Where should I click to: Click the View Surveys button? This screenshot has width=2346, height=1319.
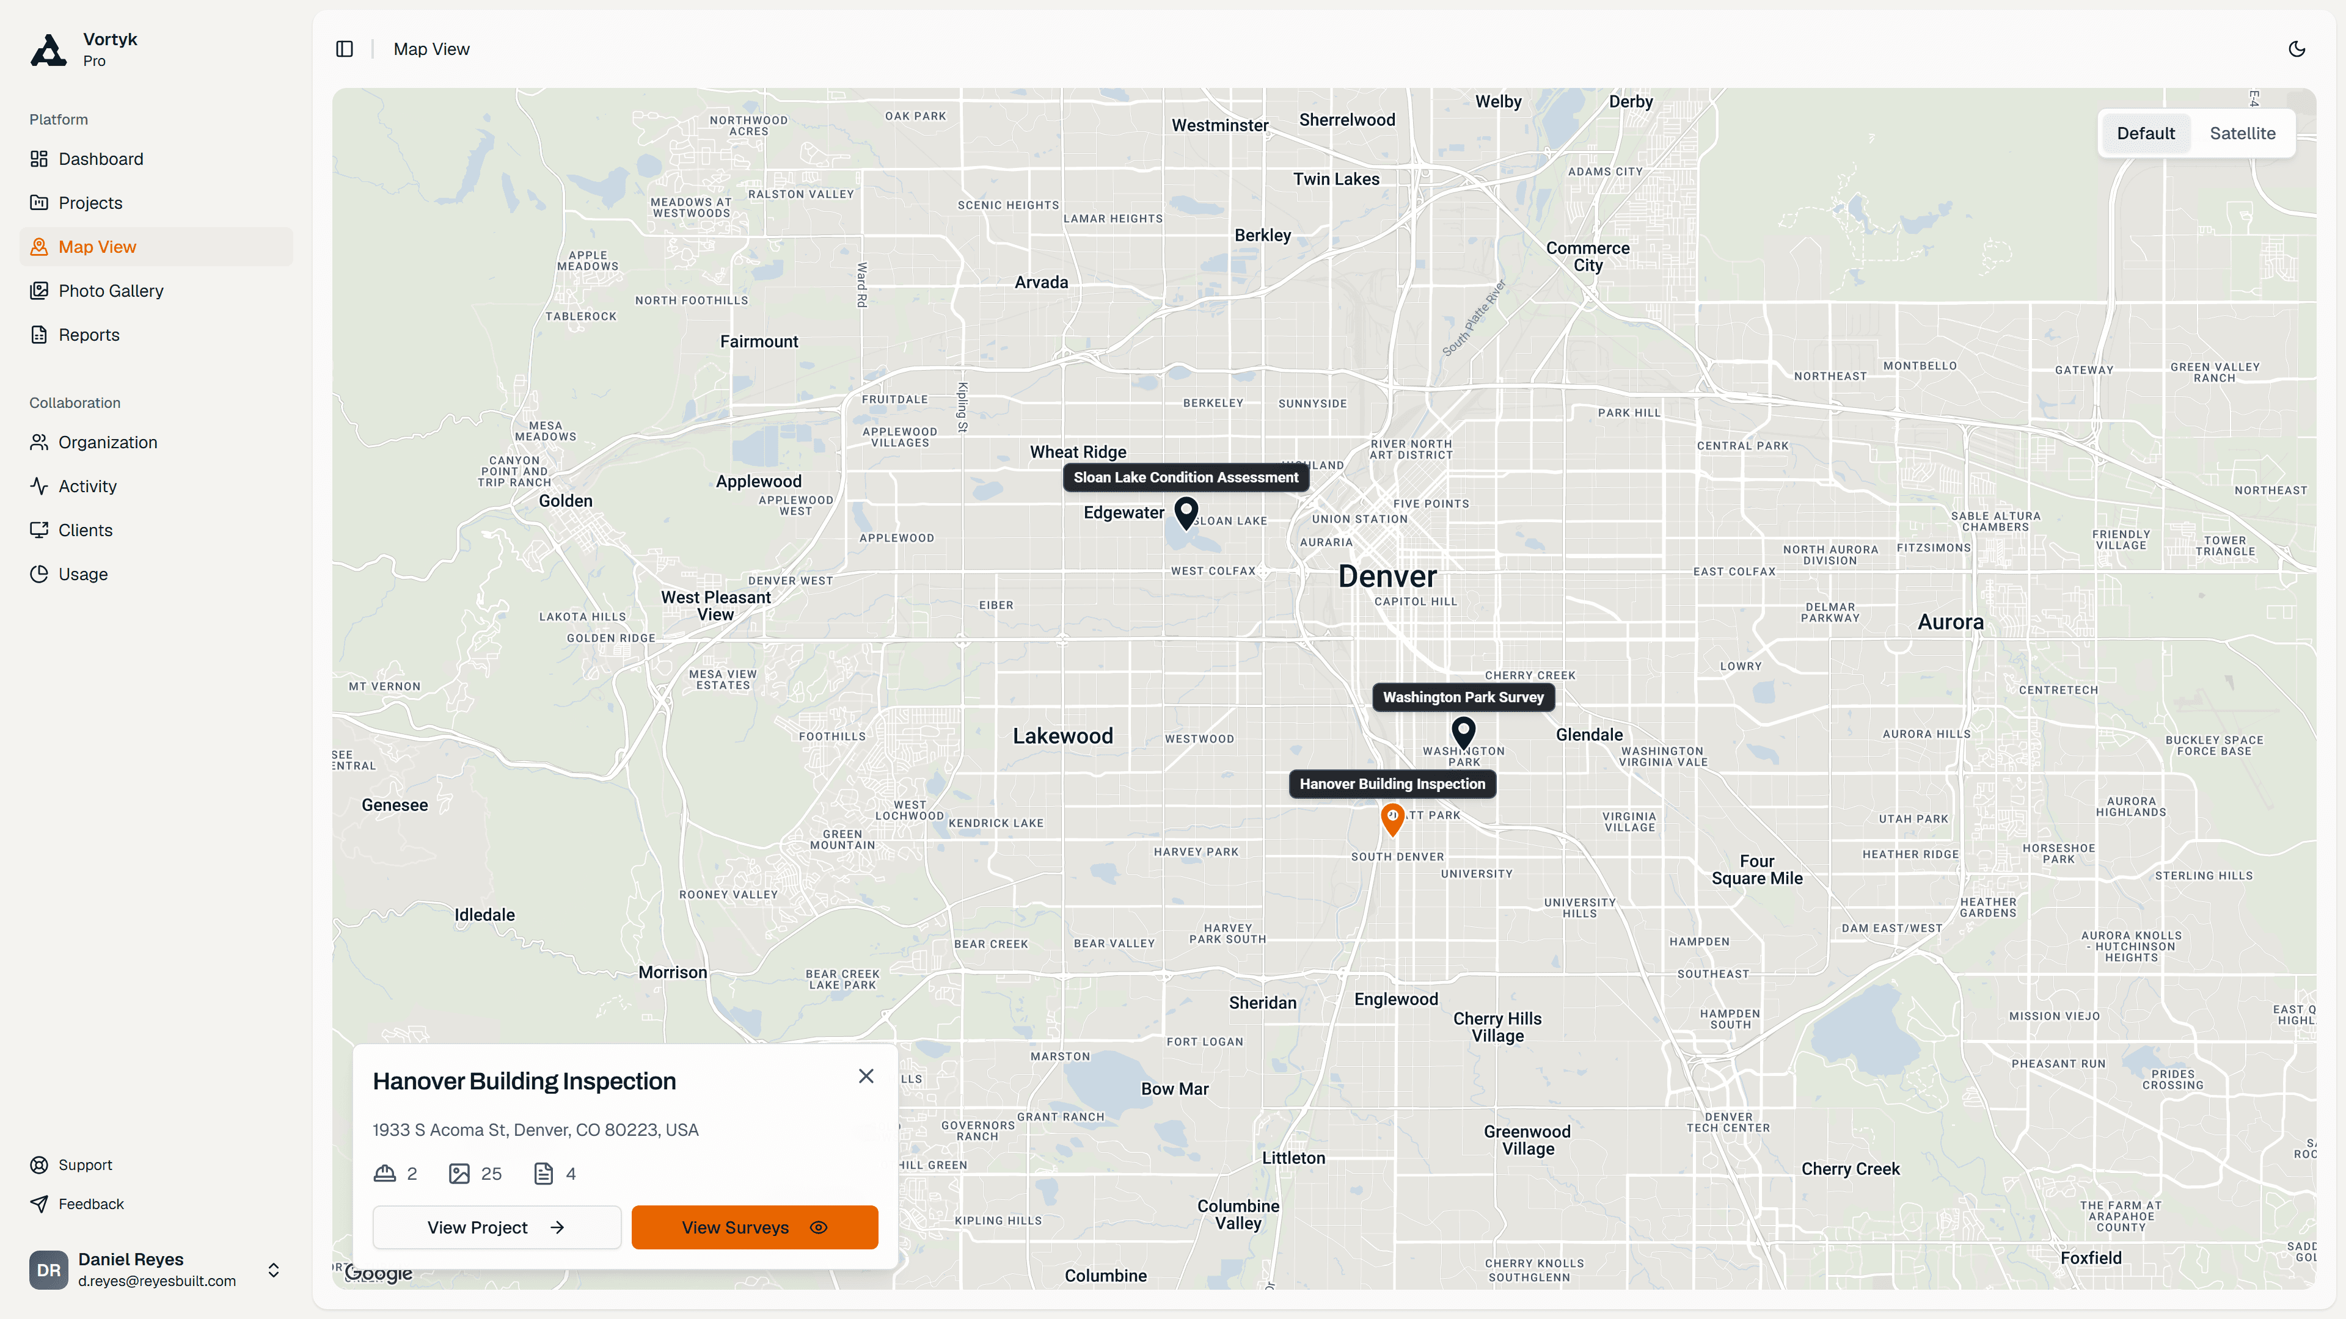755,1228
